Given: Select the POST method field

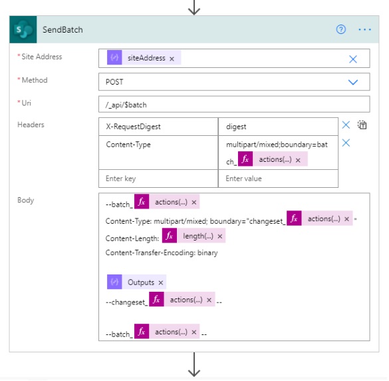Looking at the screenshot, I should pos(234,82).
